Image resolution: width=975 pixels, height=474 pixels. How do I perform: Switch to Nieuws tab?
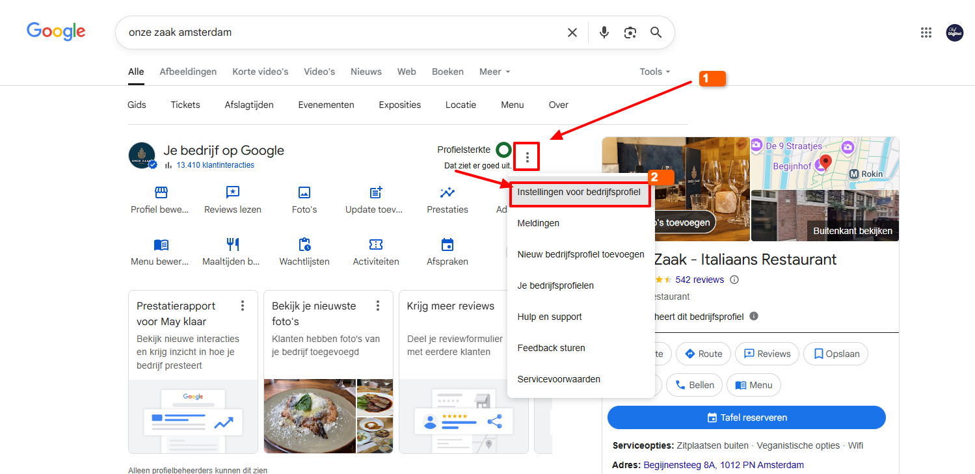click(366, 72)
